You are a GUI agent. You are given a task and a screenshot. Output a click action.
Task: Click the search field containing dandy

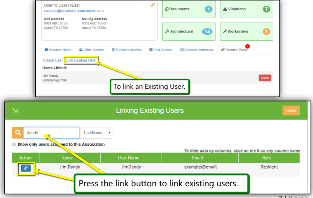click(x=51, y=133)
